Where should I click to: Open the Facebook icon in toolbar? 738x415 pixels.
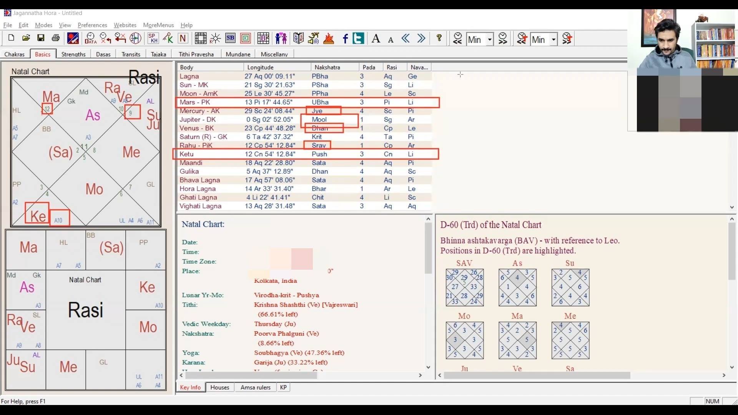coord(345,38)
